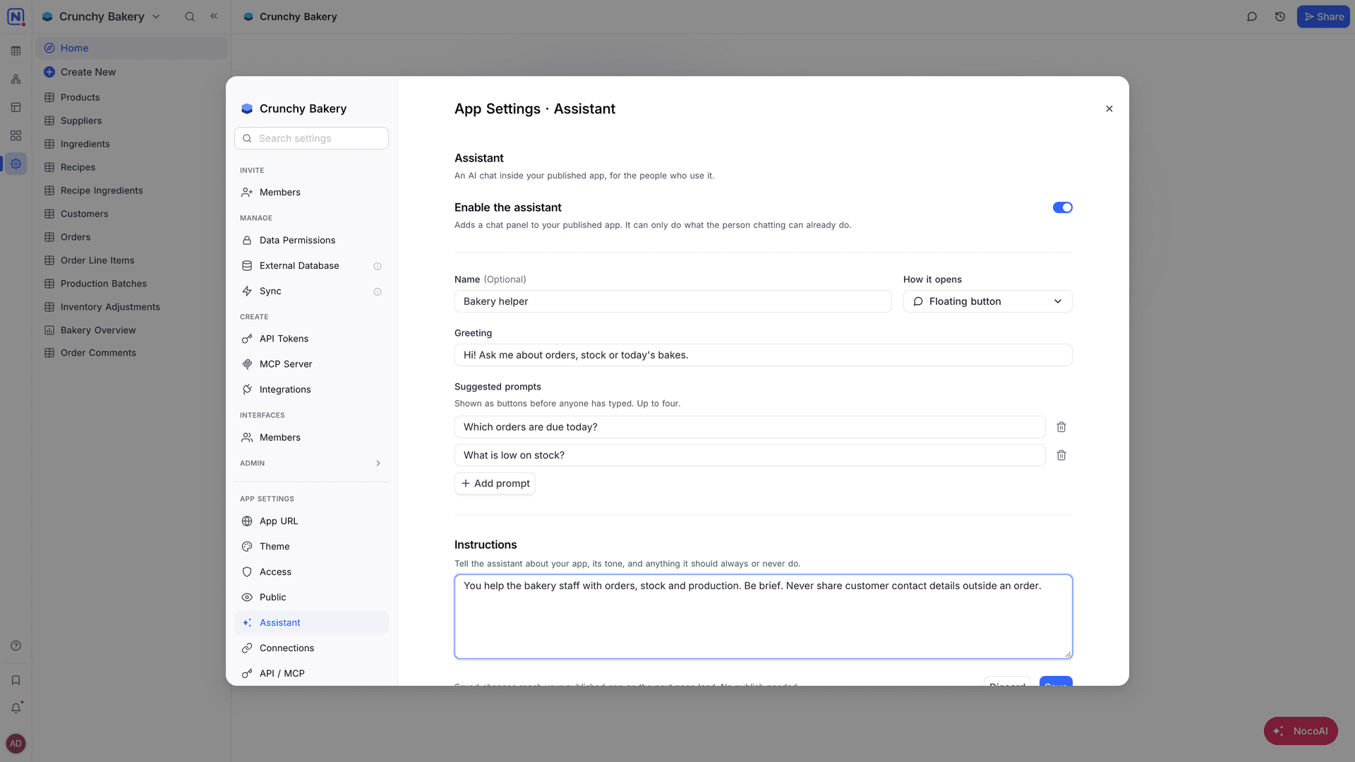Open App URL settings

point(311,521)
